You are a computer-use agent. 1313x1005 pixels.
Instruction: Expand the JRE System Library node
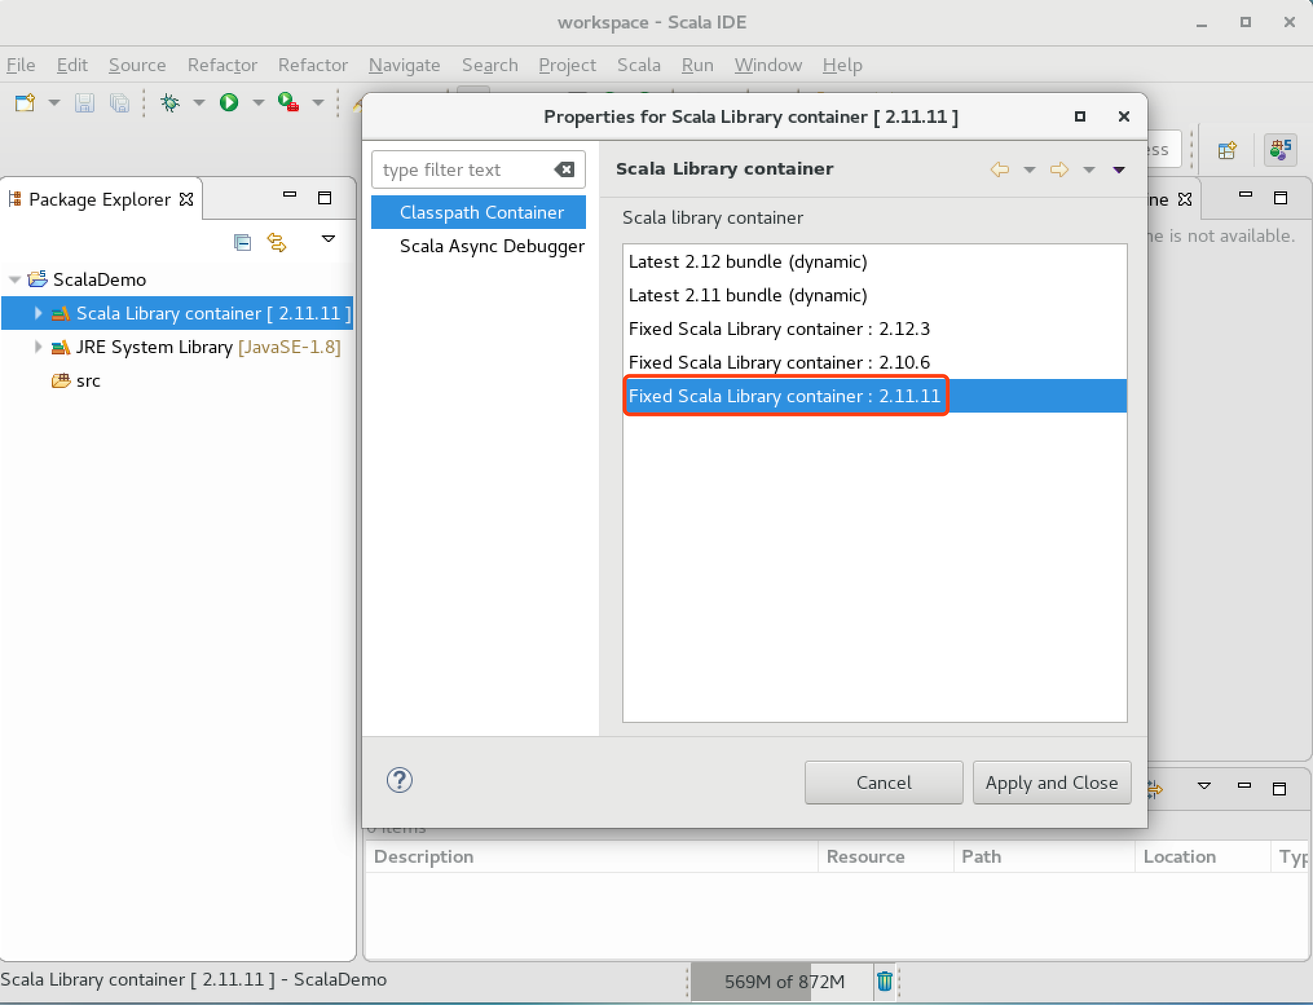tap(38, 347)
